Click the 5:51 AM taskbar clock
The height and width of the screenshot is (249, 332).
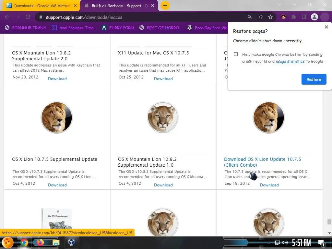pos(301,243)
